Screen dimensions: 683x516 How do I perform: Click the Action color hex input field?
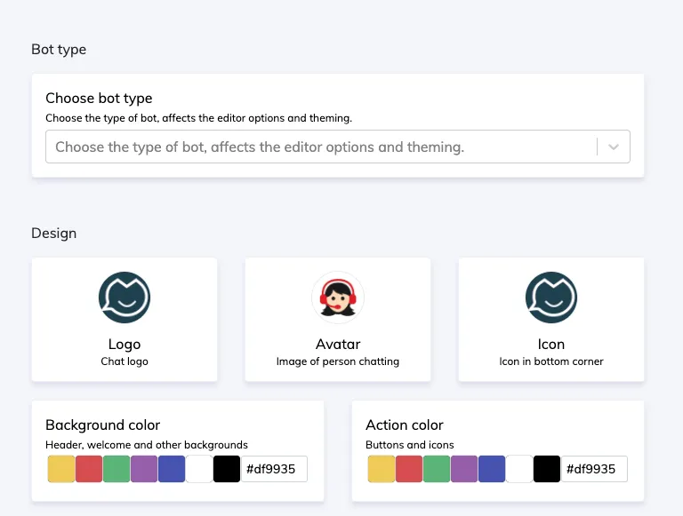click(594, 469)
